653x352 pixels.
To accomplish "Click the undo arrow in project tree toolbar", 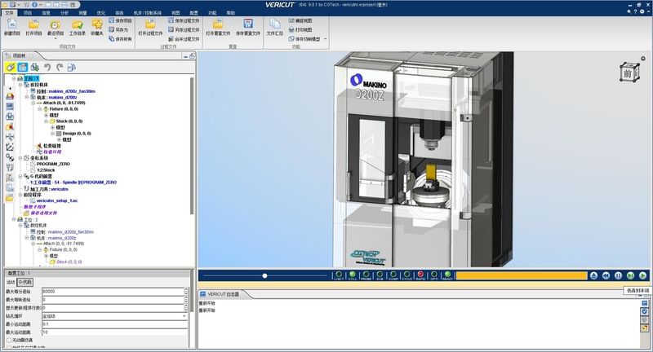I will pyautogui.click(x=47, y=67).
